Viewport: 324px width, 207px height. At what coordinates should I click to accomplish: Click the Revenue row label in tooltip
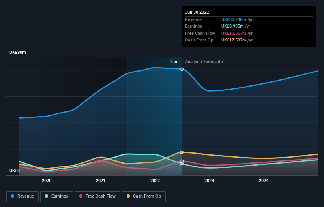[x=193, y=19]
